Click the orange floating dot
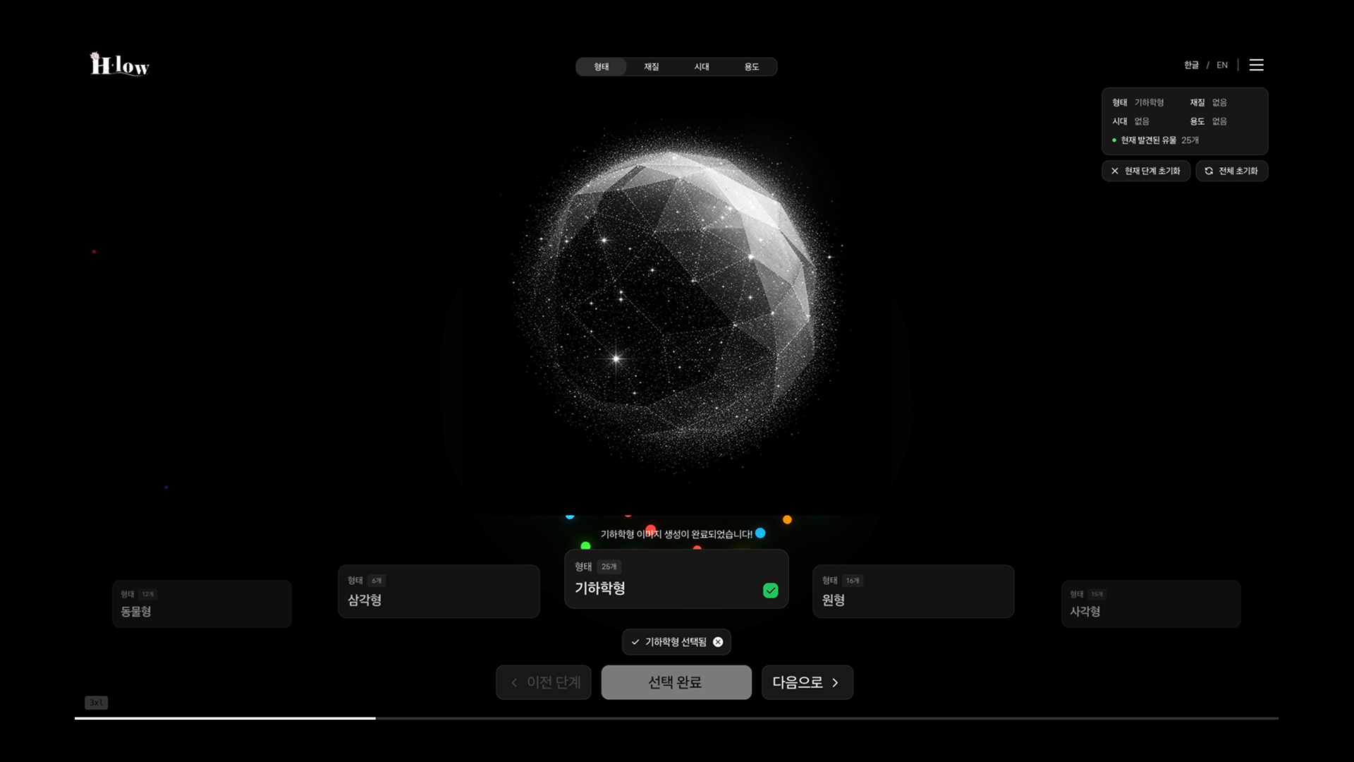 tap(787, 520)
